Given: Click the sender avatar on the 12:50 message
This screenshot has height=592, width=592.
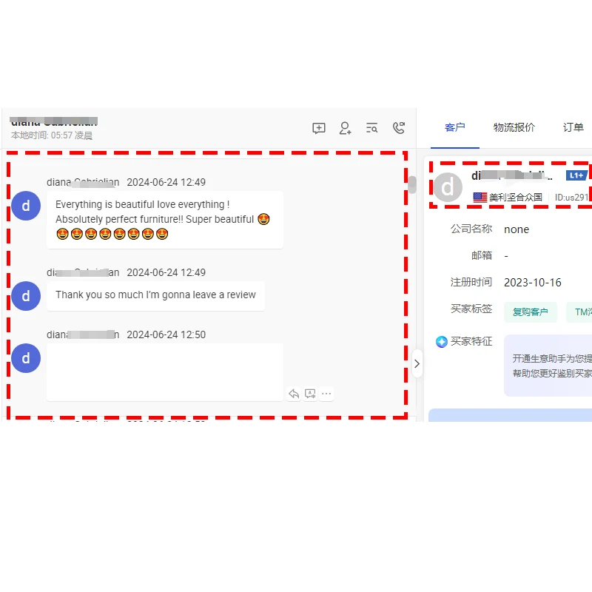Looking at the screenshot, I should tap(26, 358).
